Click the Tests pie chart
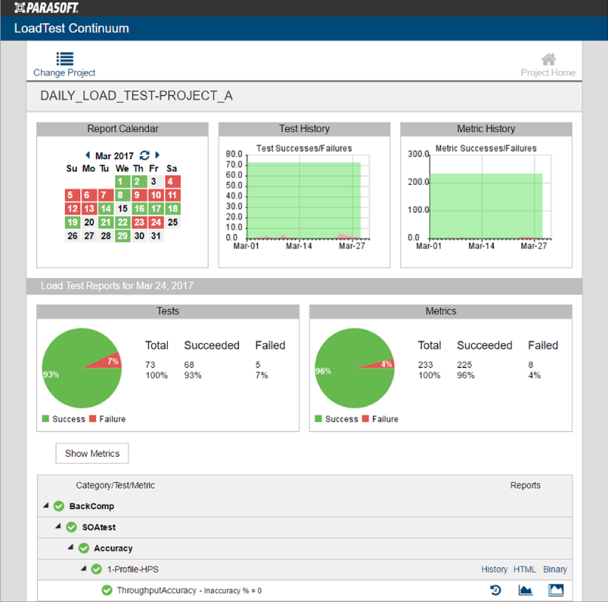The width and height of the screenshot is (608, 602). point(82,368)
